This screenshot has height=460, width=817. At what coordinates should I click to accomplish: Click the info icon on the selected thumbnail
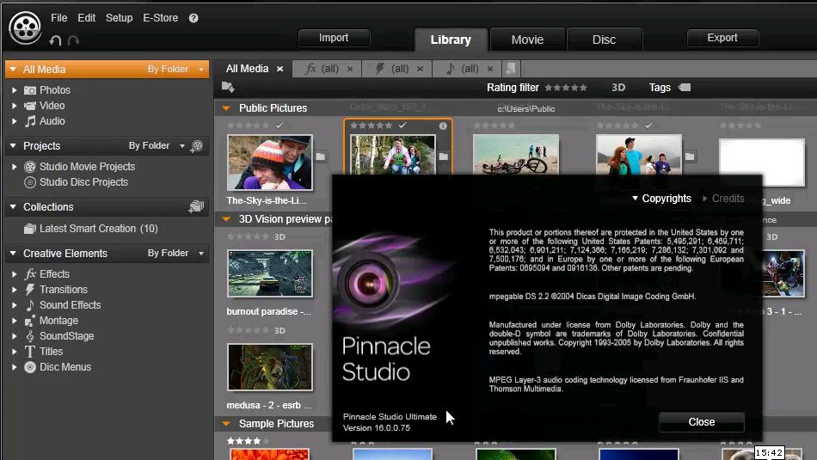(442, 126)
